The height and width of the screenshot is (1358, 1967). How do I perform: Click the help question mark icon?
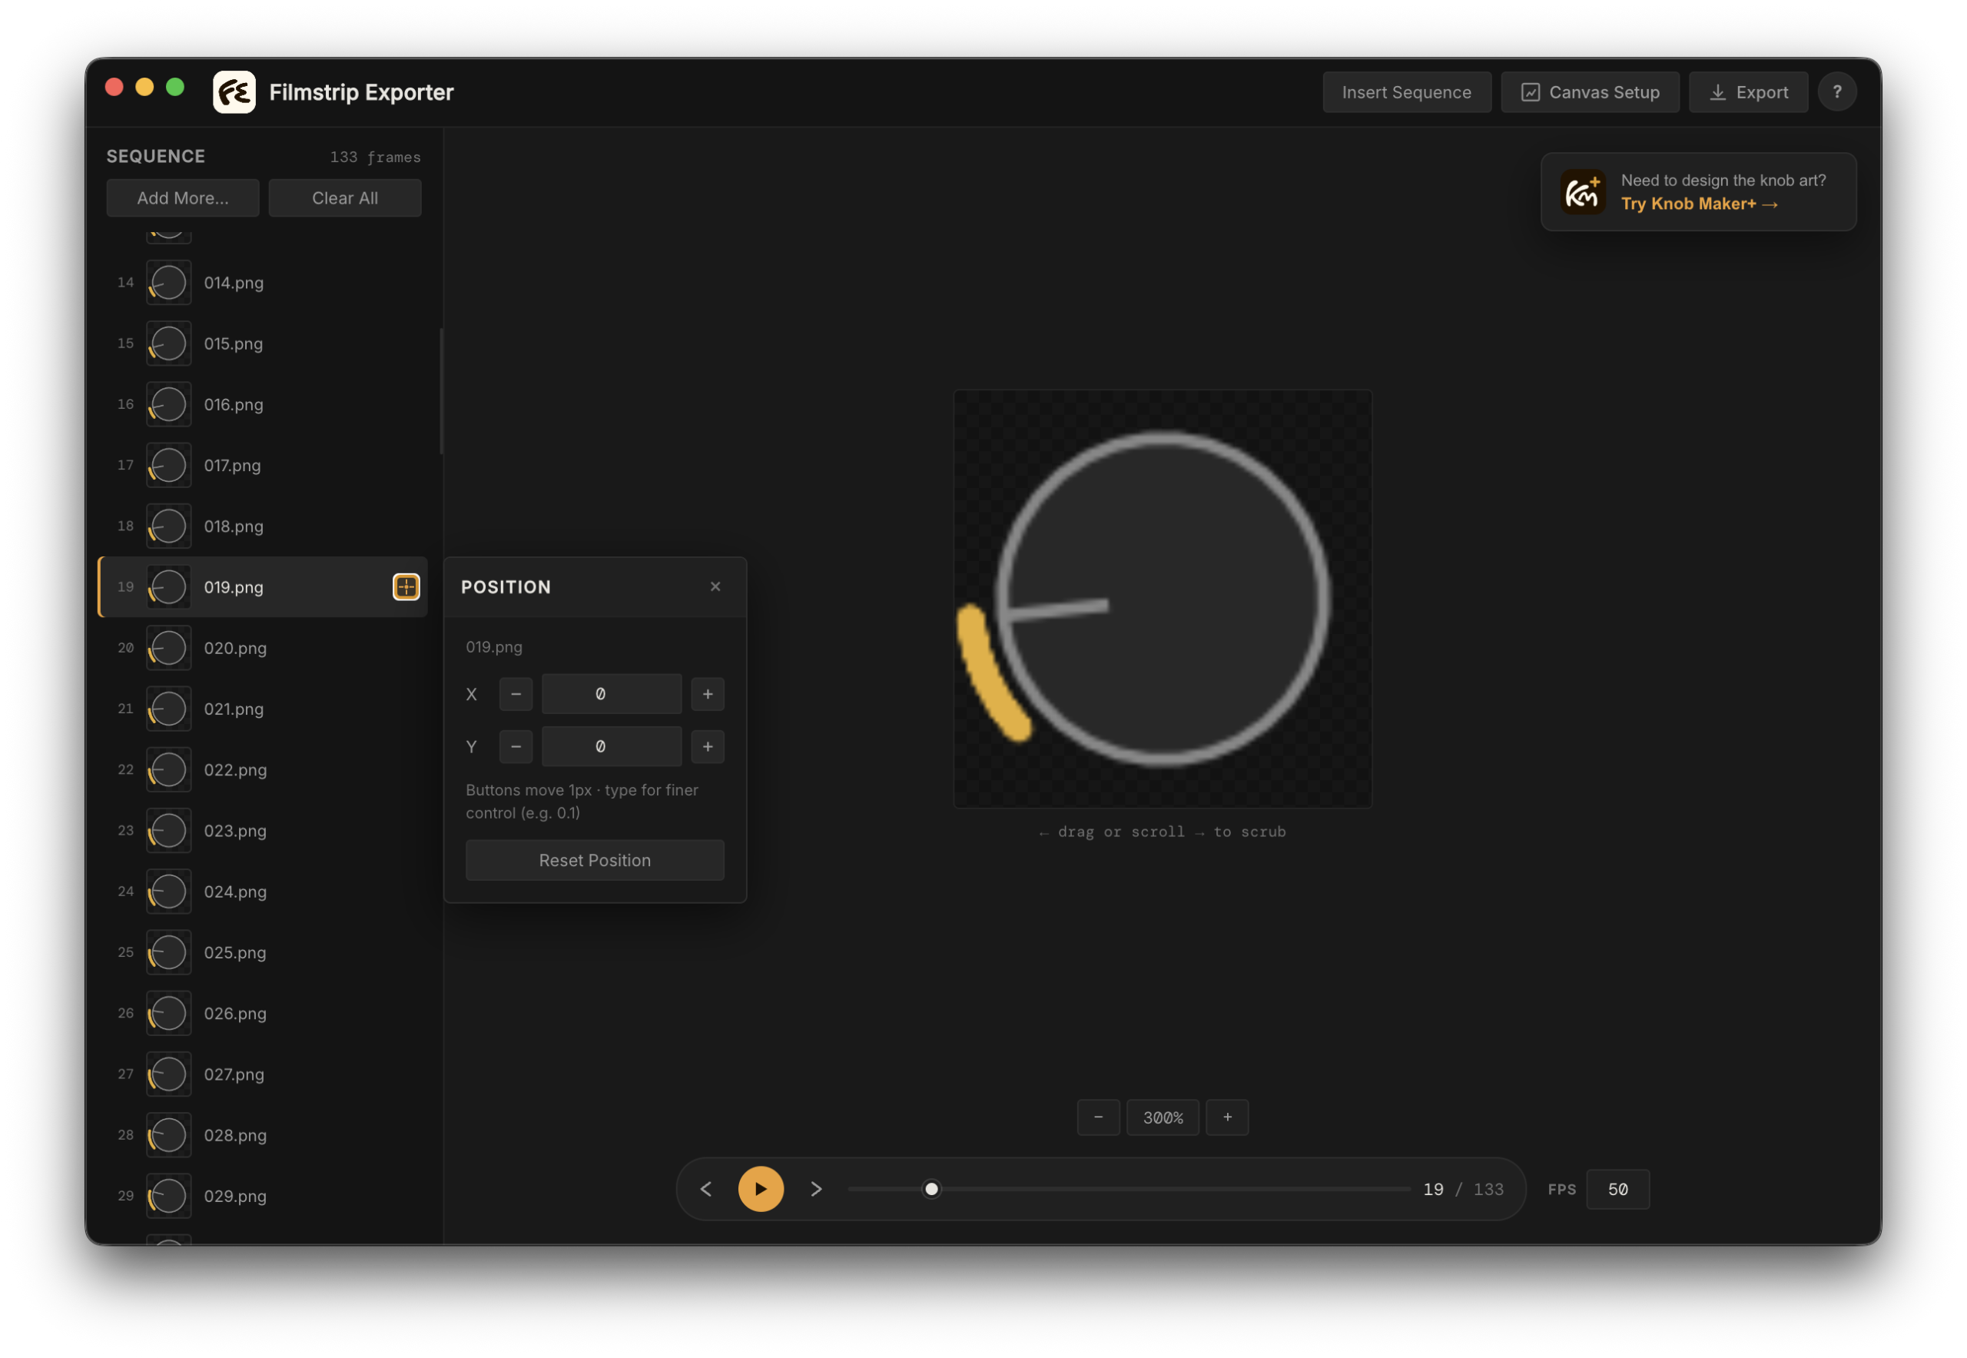(1837, 92)
